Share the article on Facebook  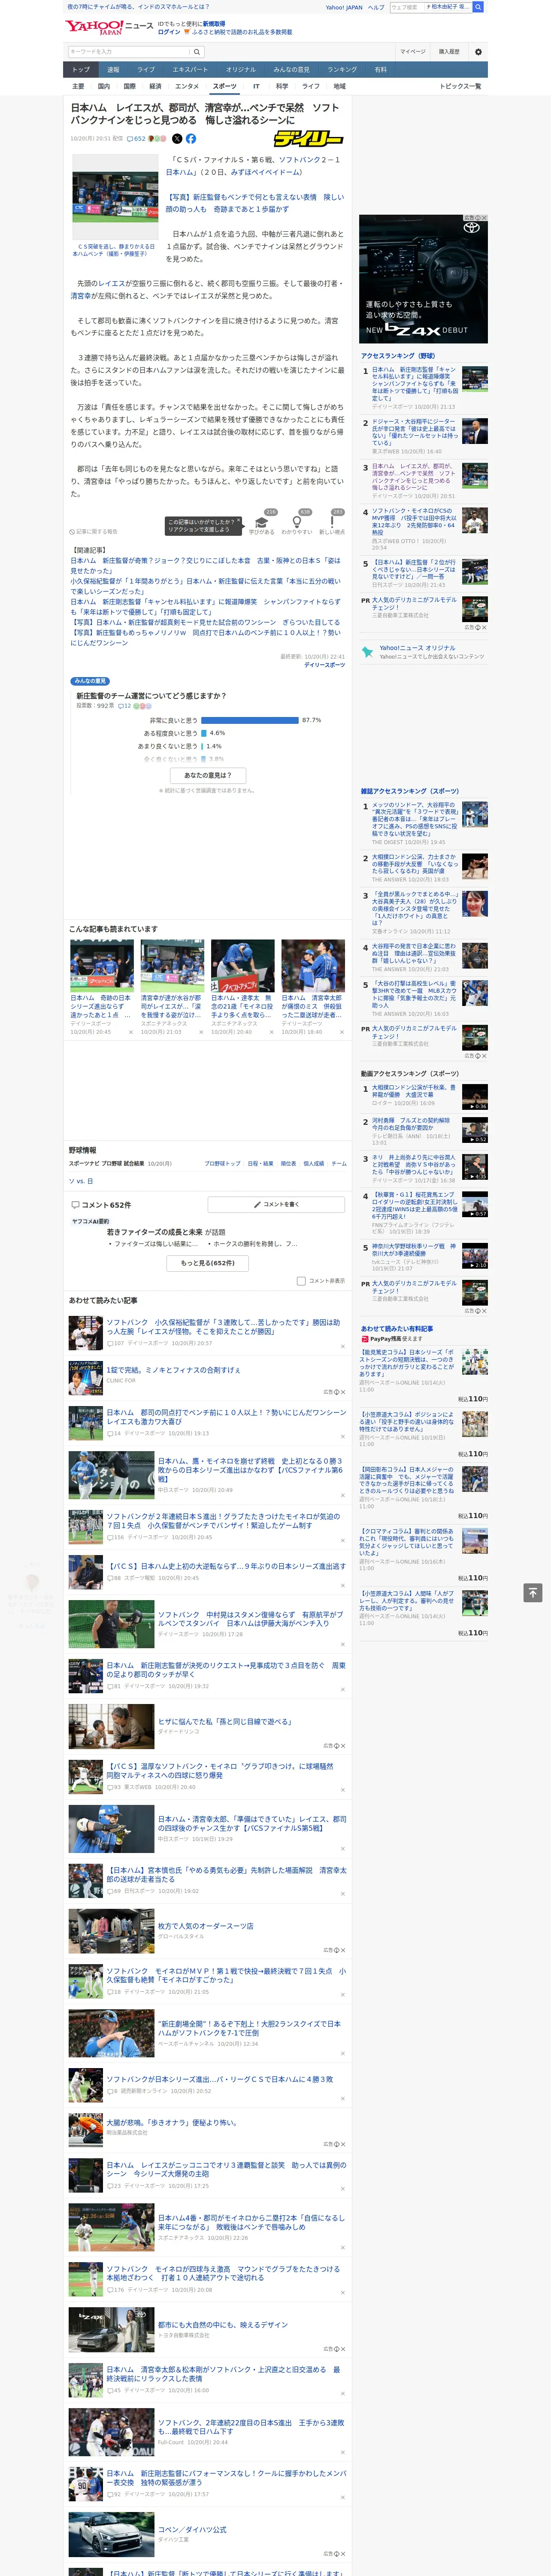(190, 139)
